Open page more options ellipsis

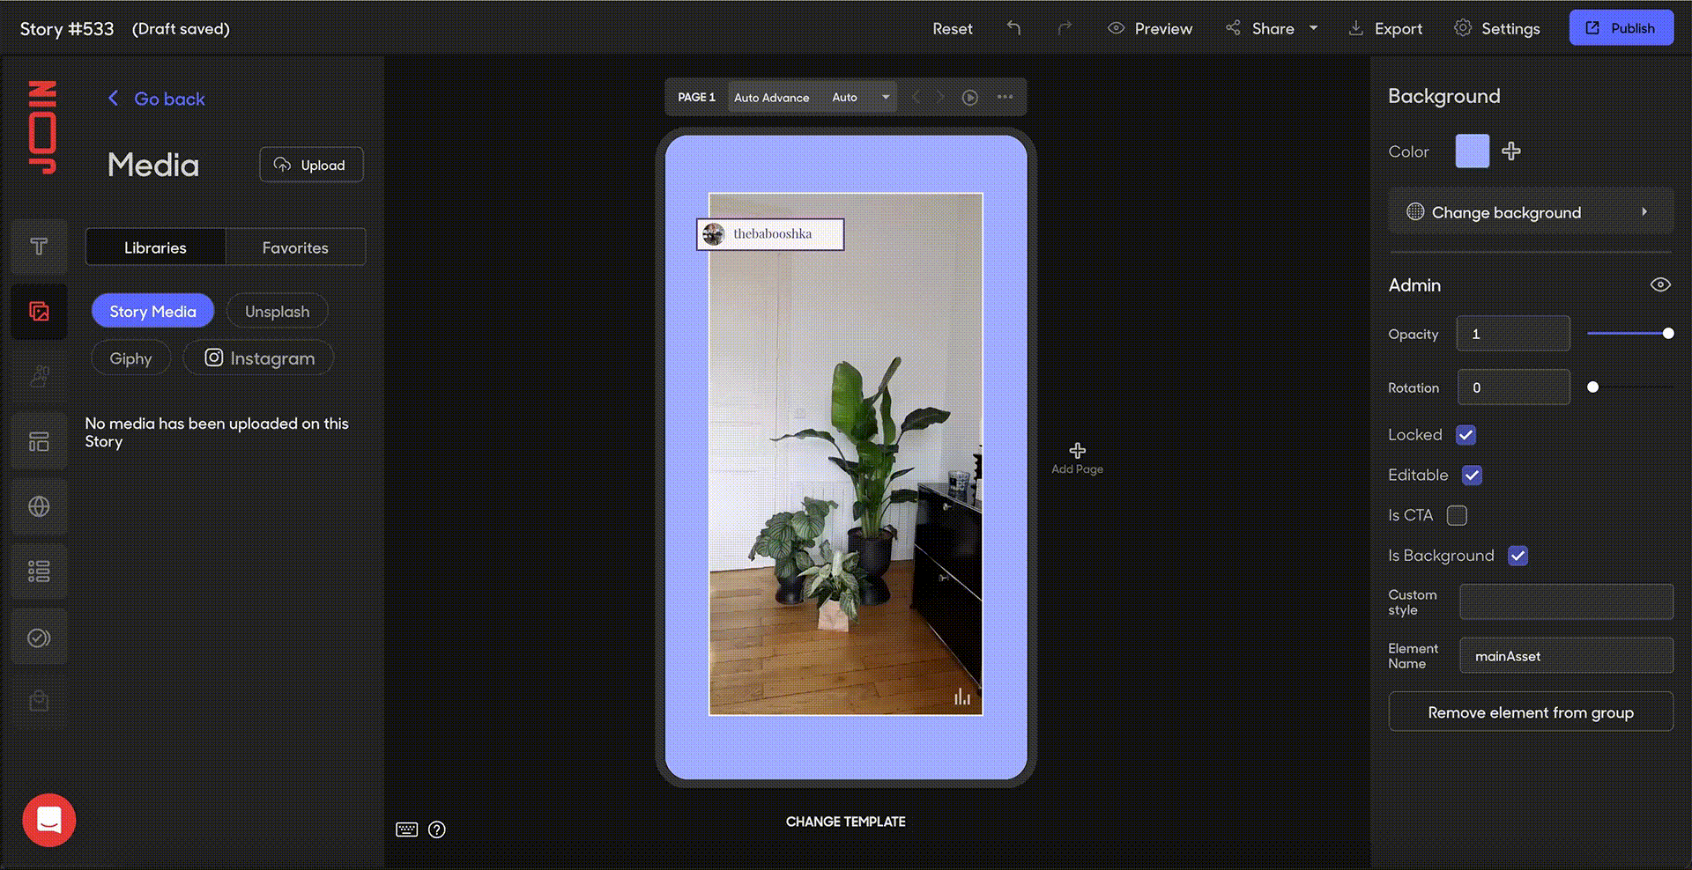point(1005,97)
